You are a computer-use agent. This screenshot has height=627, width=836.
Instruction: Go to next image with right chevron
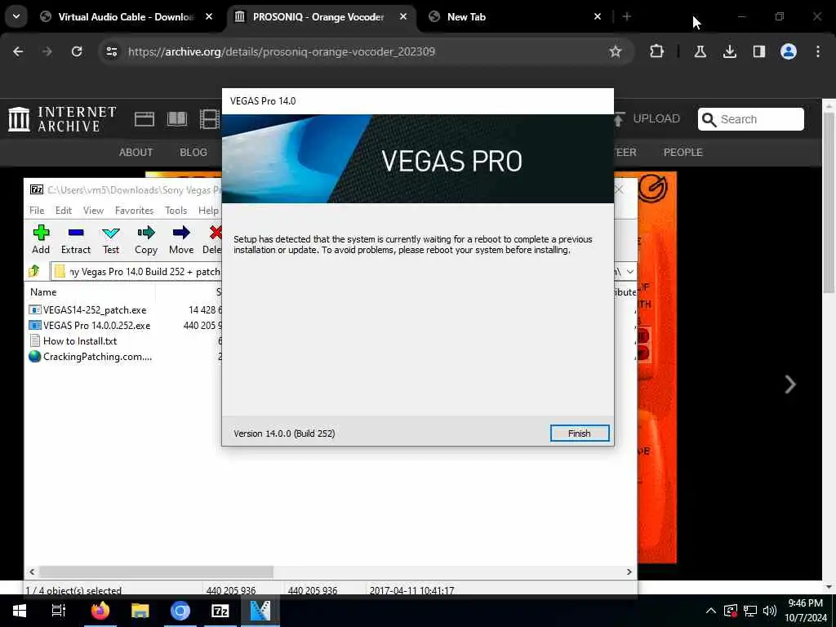pyautogui.click(x=790, y=384)
